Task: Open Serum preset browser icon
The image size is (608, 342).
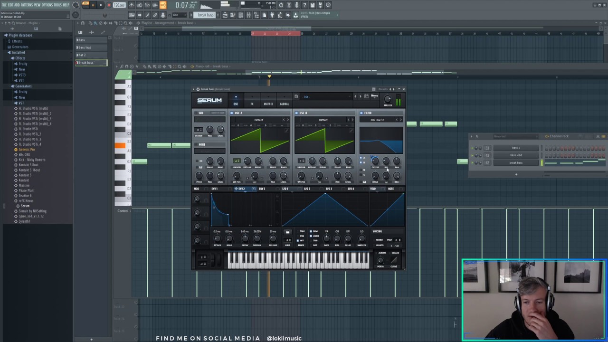Action: click(x=366, y=96)
